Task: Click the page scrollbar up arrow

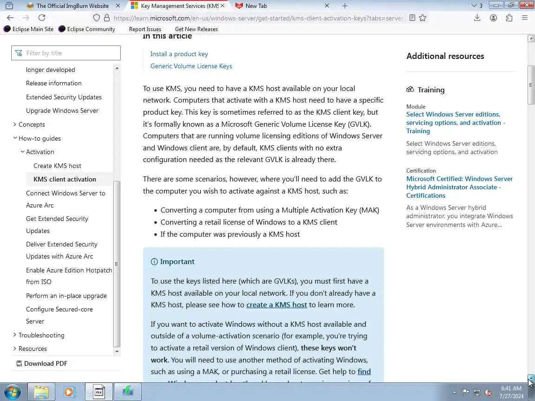Action: 531,38
